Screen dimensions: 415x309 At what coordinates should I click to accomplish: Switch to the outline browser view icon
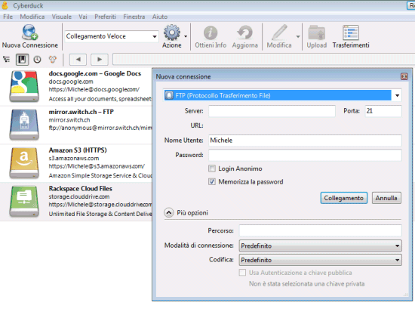pyautogui.click(x=6, y=60)
